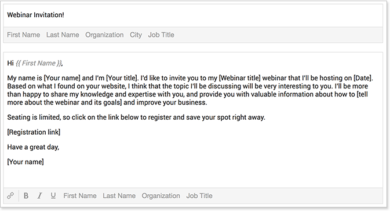
Task: Insert City tag into subject line
Action: 136,35
